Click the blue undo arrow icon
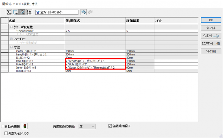Screen dimensions: 223x138 pyautogui.click(x=83, y=12)
